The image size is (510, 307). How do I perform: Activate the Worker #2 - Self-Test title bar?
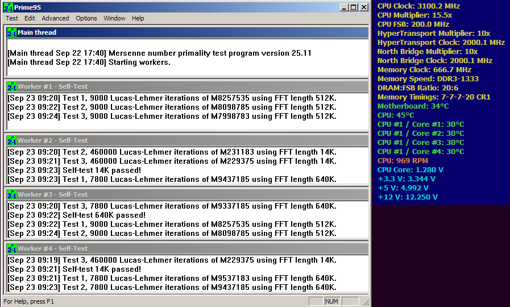pyautogui.click(x=188, y=140)
